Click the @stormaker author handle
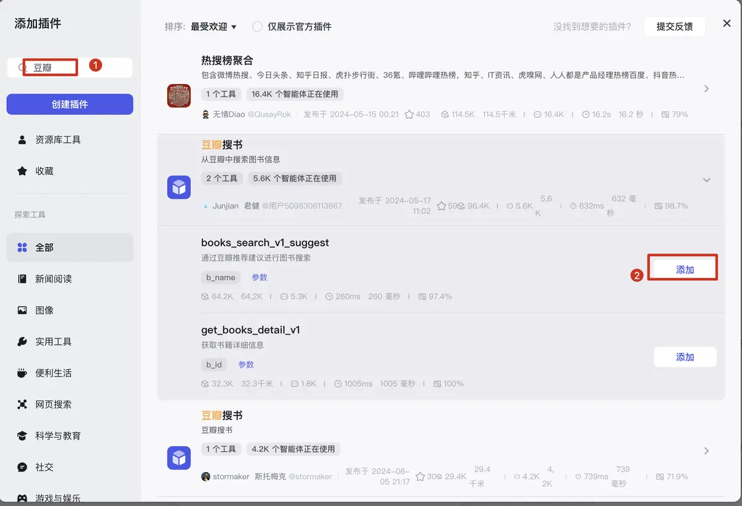The height and width of the screenshot is (506, 742). click(x=310, y=476)
